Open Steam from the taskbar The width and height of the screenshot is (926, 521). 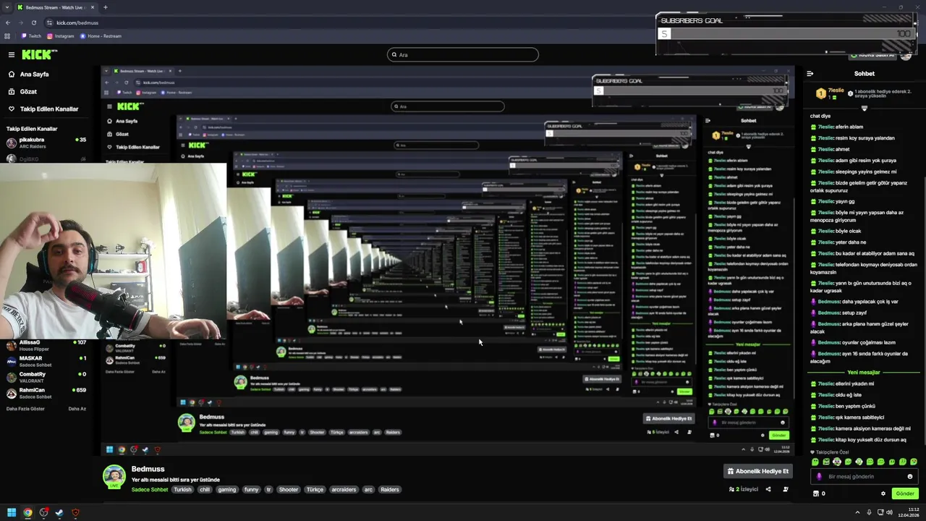click(x=59, y=513)
